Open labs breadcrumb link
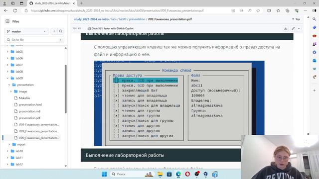The width and height of the screenshot is (319, 179). [x=114, y=19]
